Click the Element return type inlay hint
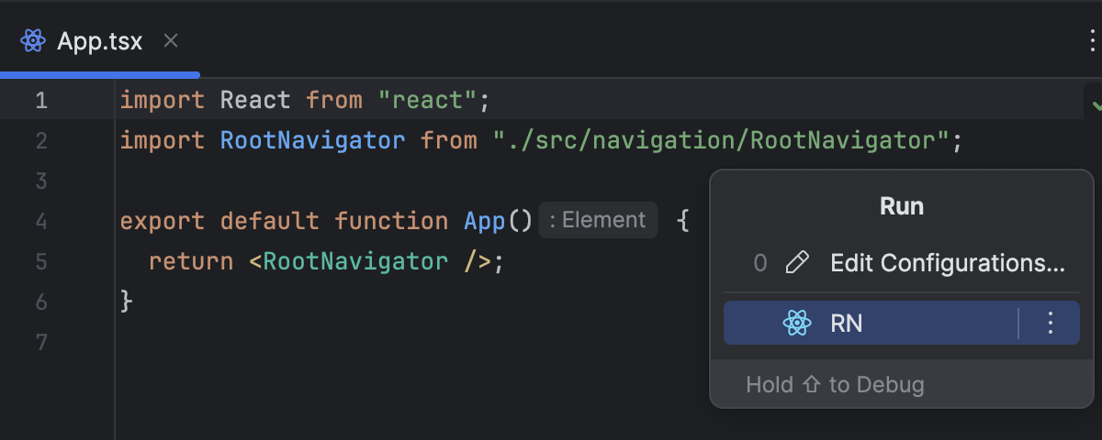Image resolution: width=1102 pixels, height=440 pixels. [598, 221]
